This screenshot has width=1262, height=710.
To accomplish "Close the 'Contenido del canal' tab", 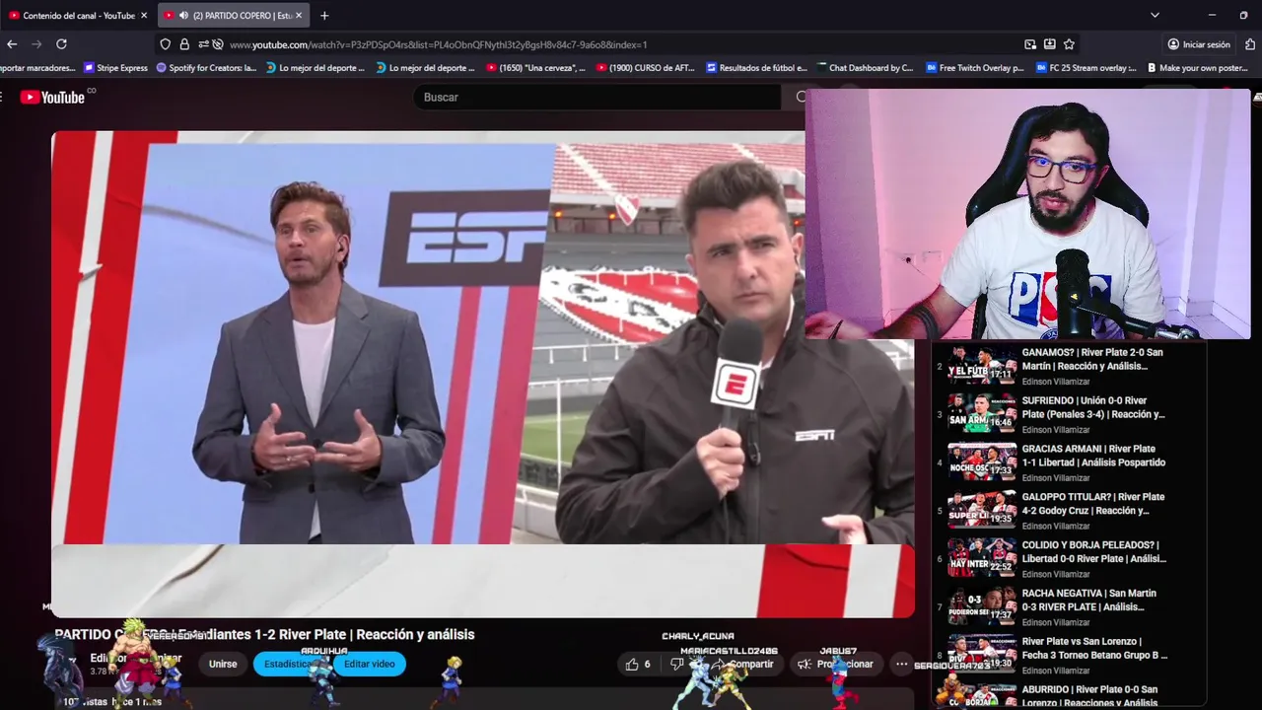I will (x=144, y=16).
